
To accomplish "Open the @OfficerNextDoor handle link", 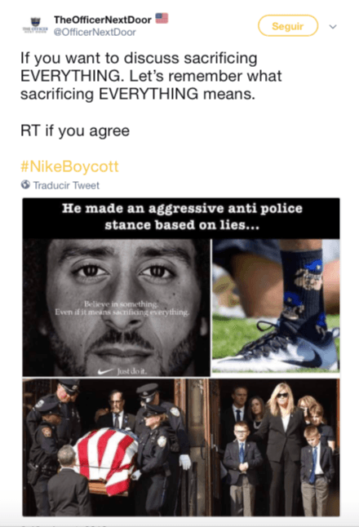I will [95, 33].
